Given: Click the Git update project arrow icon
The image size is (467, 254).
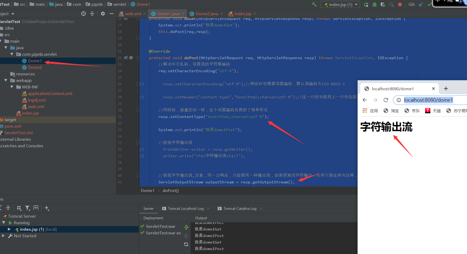Looking at the screenshot, I should (421, 4).
